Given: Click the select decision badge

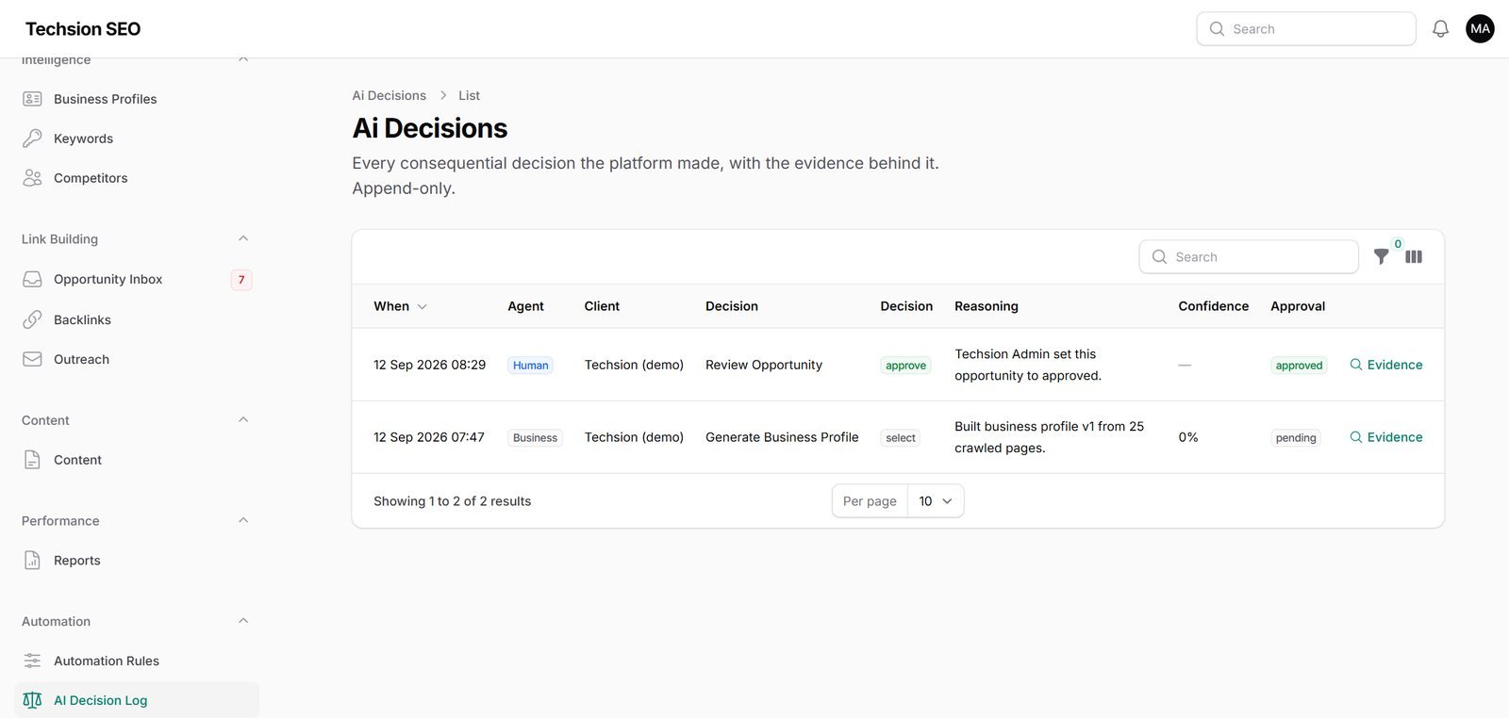Looking at the screenshot, I should 901,438.
